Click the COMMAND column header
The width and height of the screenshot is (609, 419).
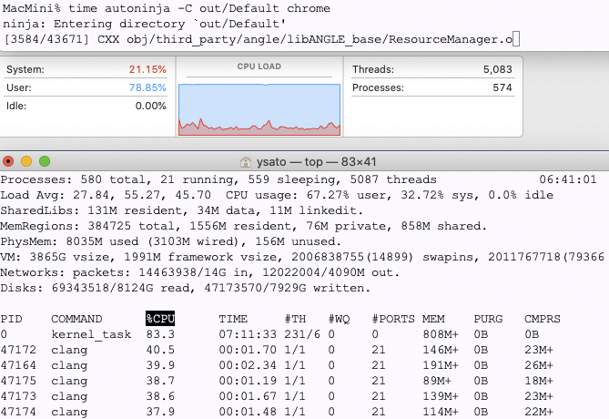pos(77,318)
